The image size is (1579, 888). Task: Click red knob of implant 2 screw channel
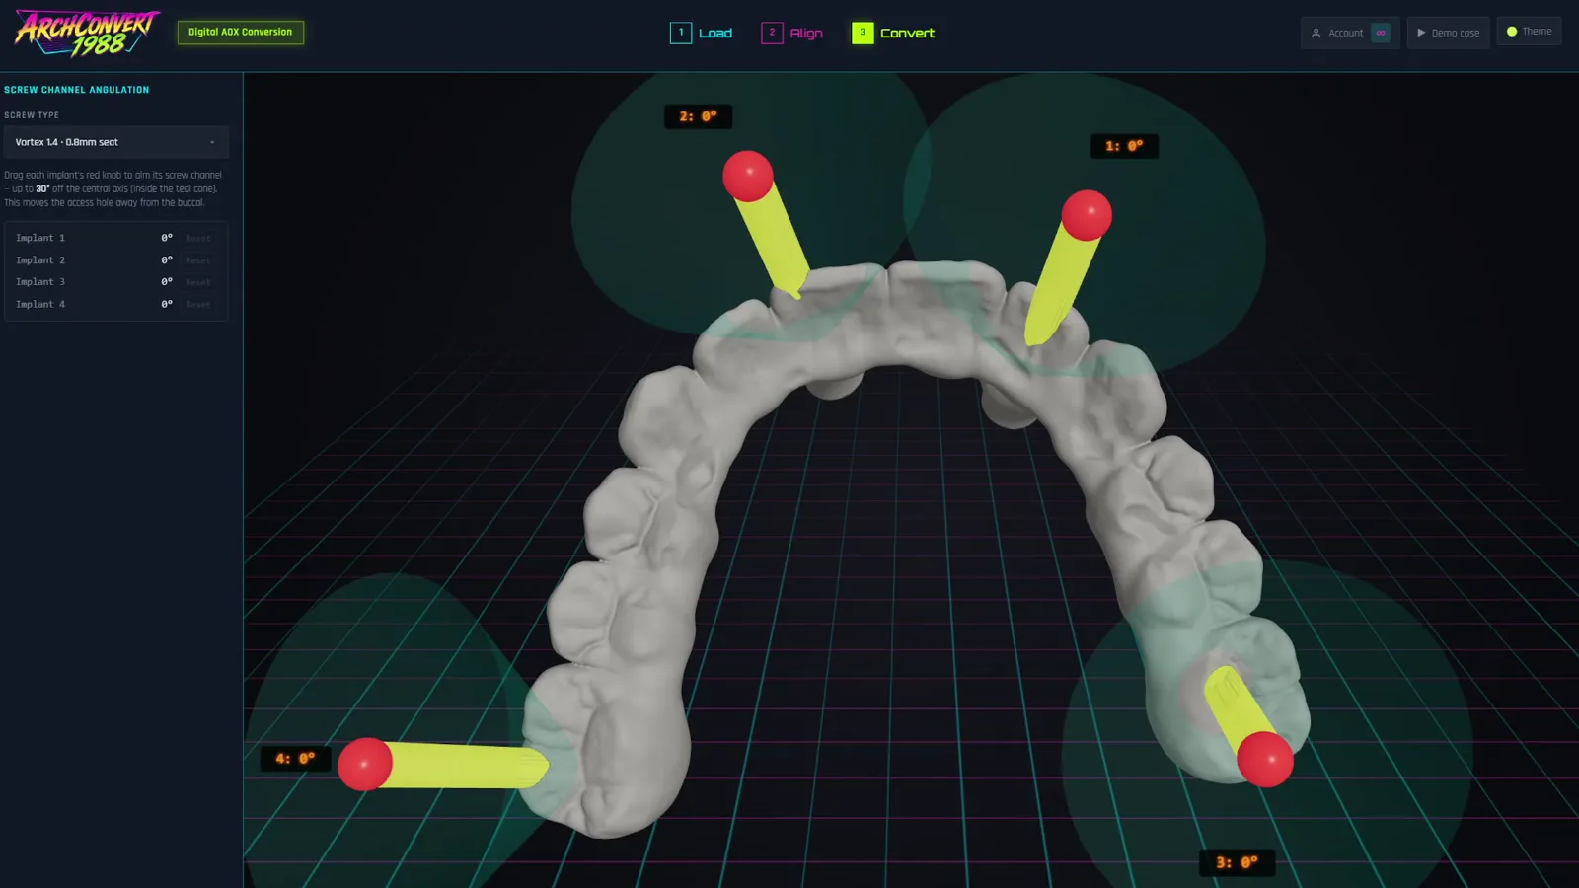[748, 176]
